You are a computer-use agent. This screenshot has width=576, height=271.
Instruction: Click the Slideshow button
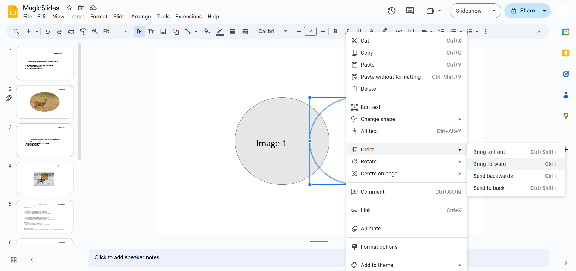click(469, 11)
